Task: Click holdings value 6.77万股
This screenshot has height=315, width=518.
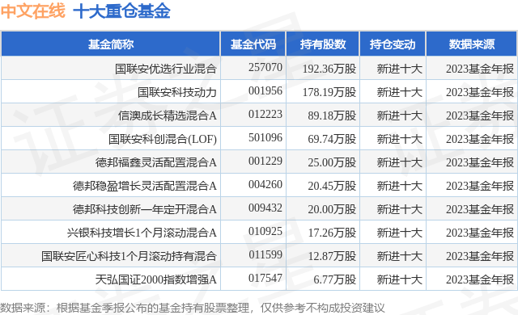Action: (334, 279)
